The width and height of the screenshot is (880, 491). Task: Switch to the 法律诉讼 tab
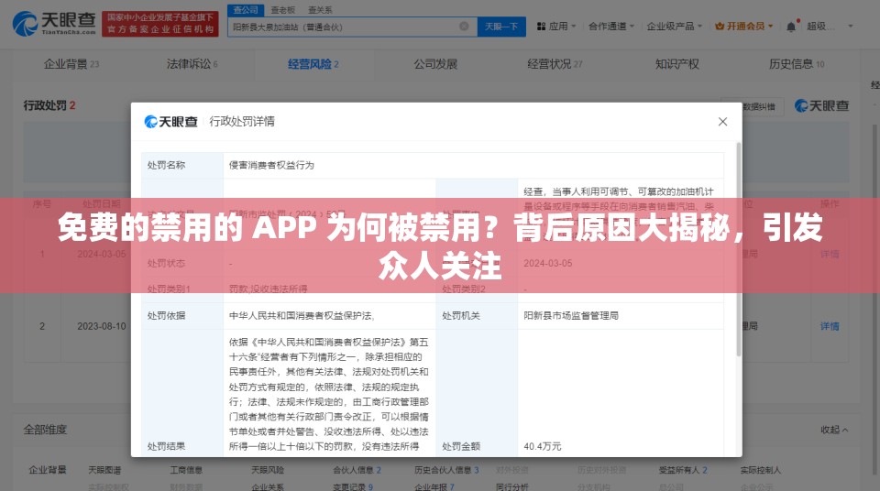192,64
